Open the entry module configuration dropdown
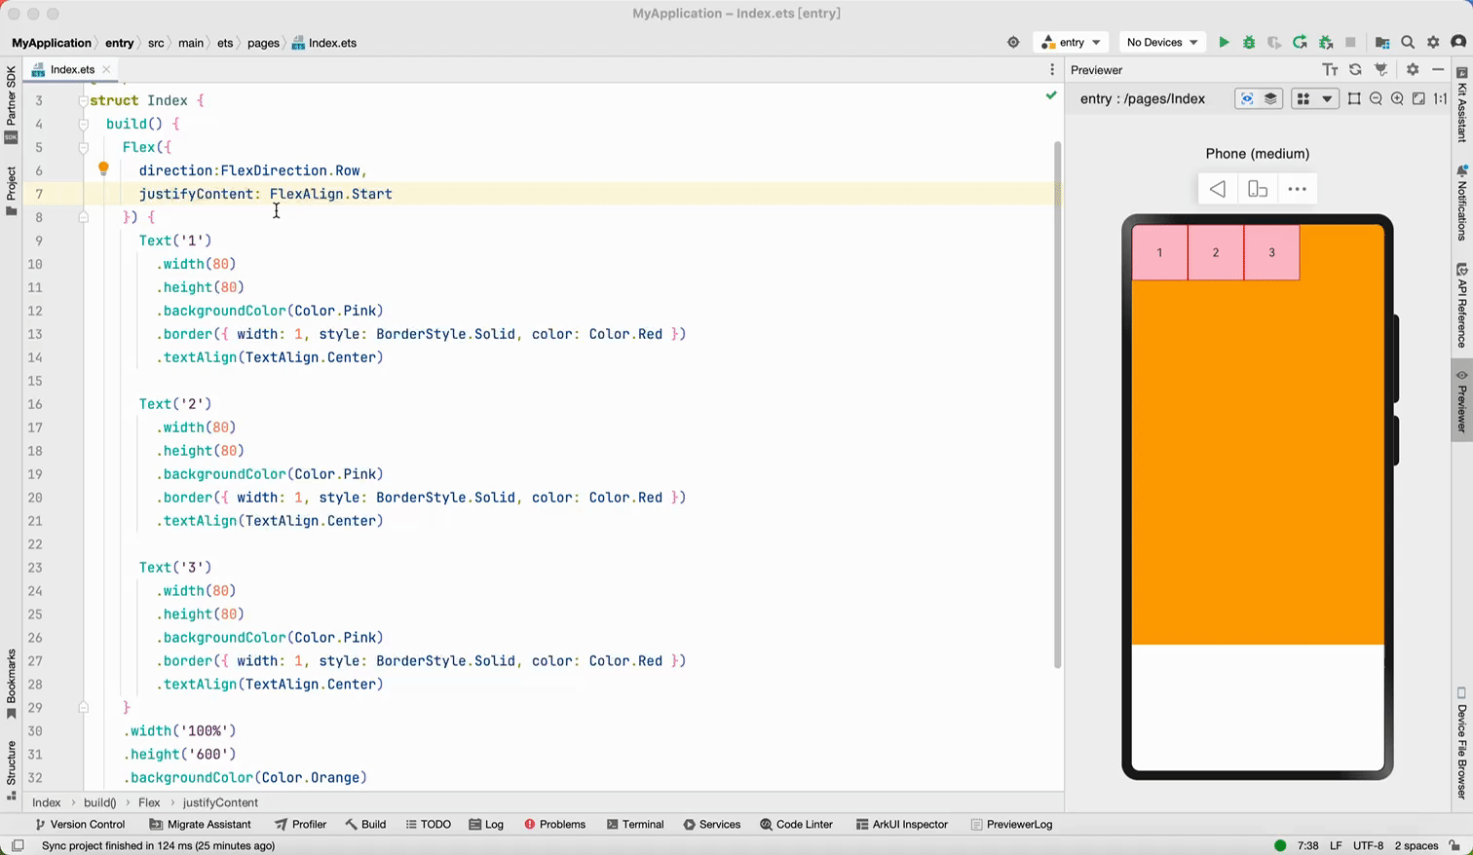Viewport: 1473px width, 855px height. point(1072,43)
